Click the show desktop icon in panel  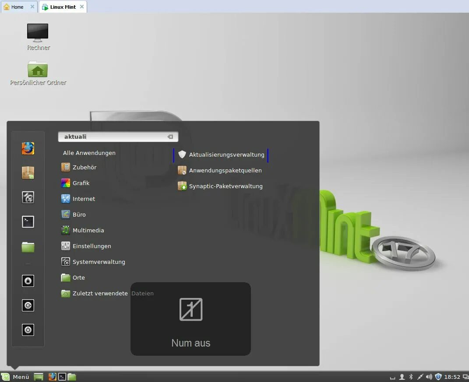(x=39, y=377)
